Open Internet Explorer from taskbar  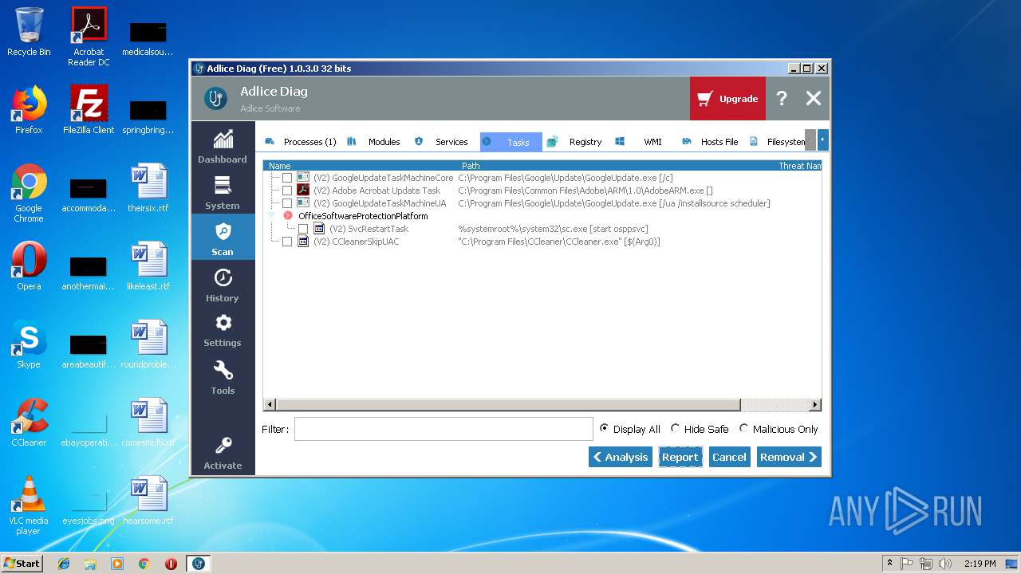pos(64,563)
